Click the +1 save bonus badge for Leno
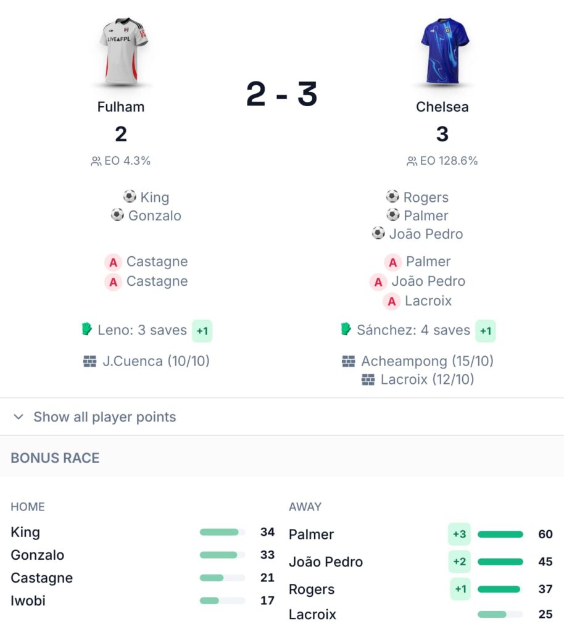The image size is (564, 632). [x=202, y=331]
